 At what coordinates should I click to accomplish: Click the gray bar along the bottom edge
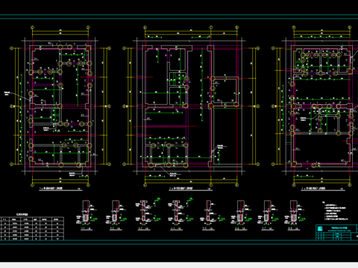pos(179,265)
